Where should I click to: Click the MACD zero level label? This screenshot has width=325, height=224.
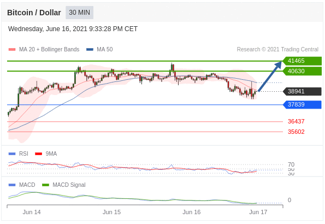(x=289, y=200)
